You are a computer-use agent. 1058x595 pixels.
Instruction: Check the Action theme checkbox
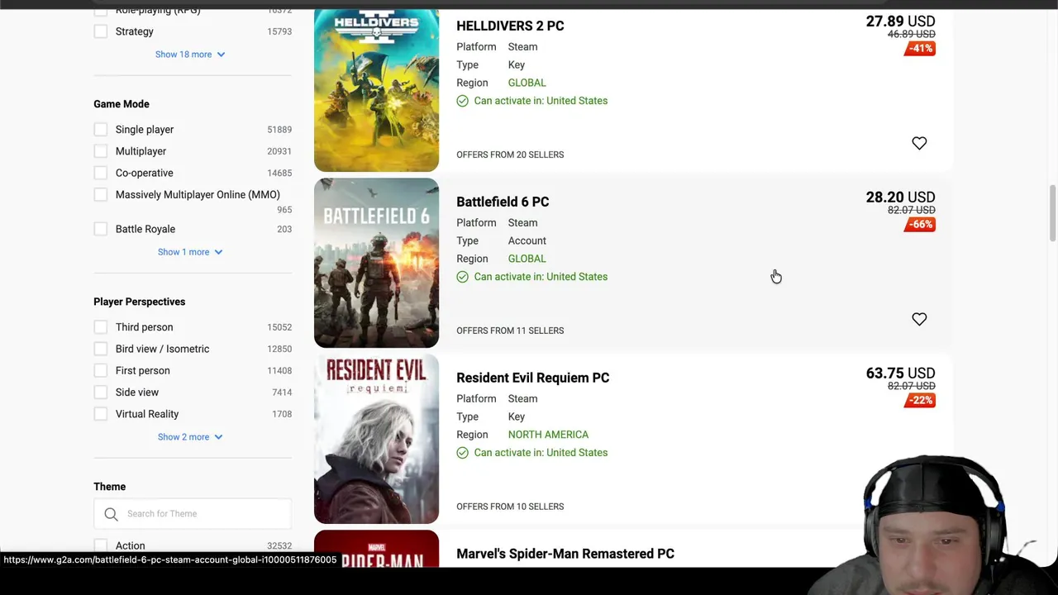pos(101,545)
